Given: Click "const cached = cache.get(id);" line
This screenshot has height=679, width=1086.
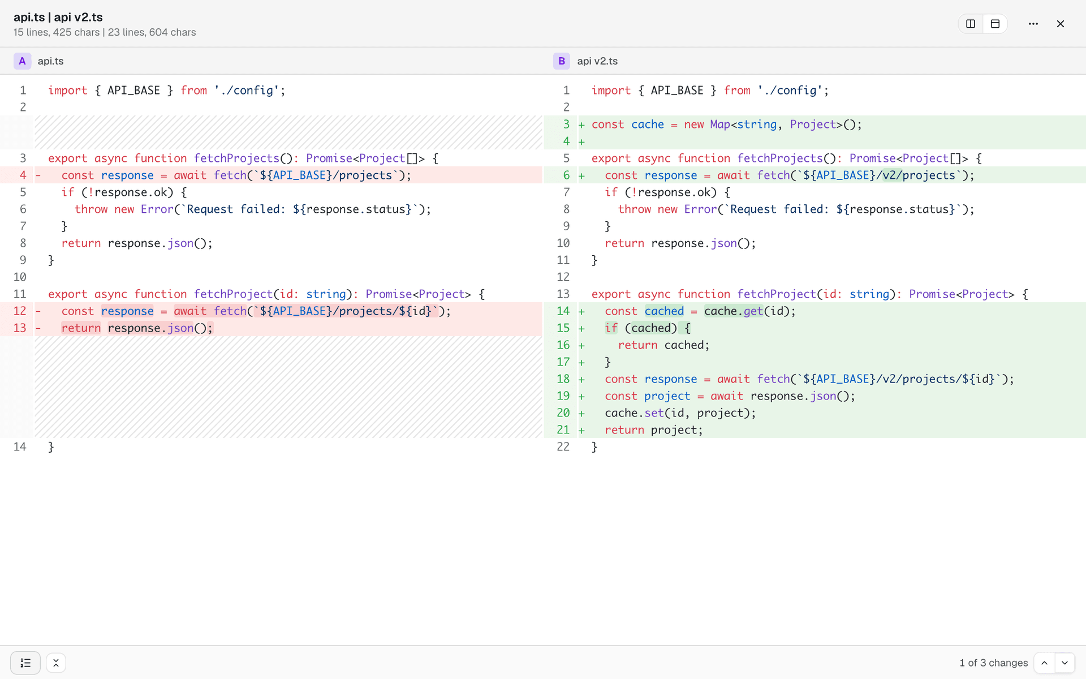Looking at the screenshot, I should pos(700,311).
